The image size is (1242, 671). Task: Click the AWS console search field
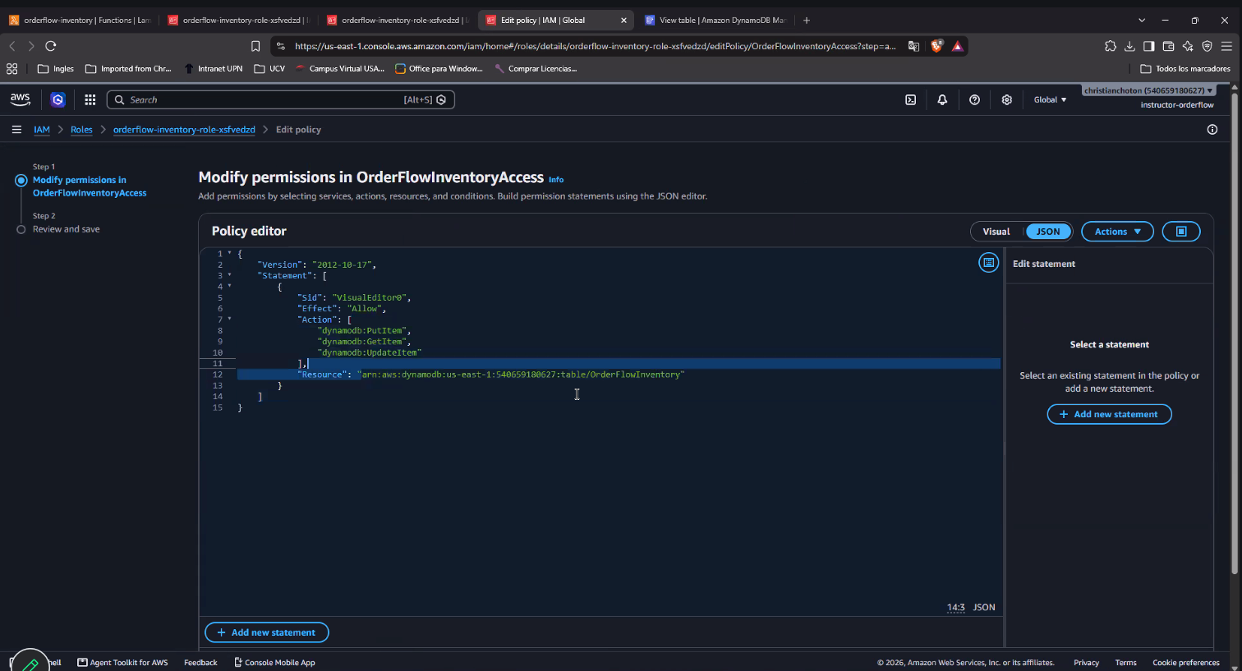point(281,99)
